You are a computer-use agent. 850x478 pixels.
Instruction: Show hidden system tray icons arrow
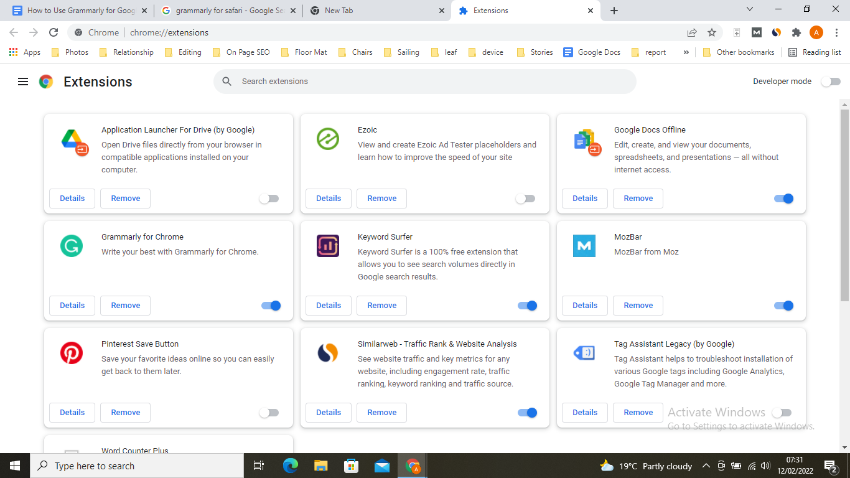(706, 466)
